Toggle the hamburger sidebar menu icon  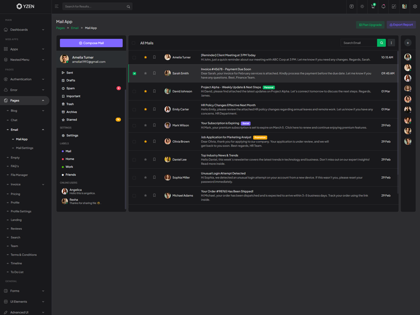[x=57, y=7]
